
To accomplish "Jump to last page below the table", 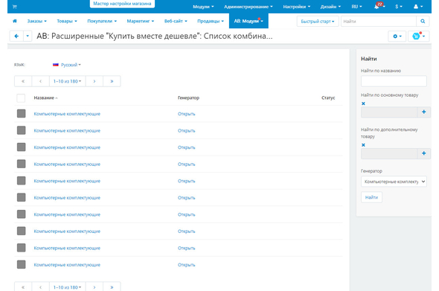I will point(112,287).
